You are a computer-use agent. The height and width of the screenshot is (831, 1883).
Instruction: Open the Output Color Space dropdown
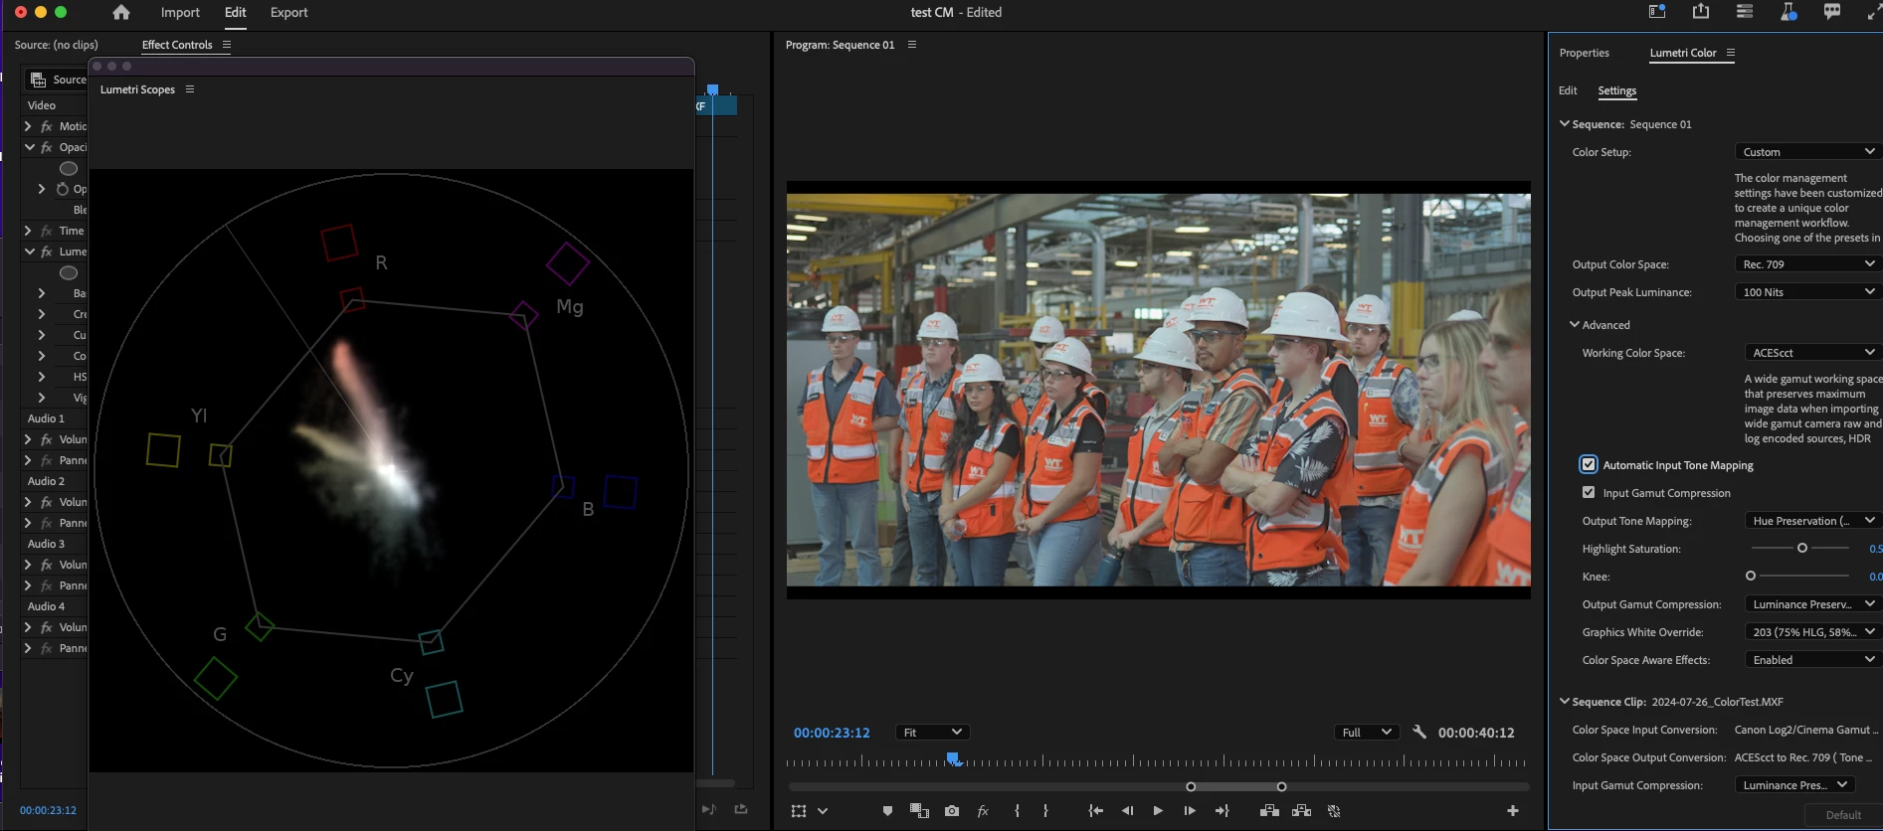(1808, 264)
